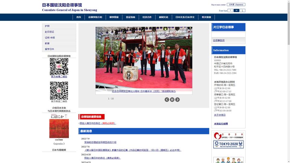Viewport: 290px width, 163px height.
Task: Open 新闻文化 in navigation bar
Action: 163,17
